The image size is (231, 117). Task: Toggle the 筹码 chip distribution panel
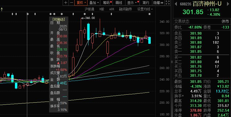(x=107, y=3)
